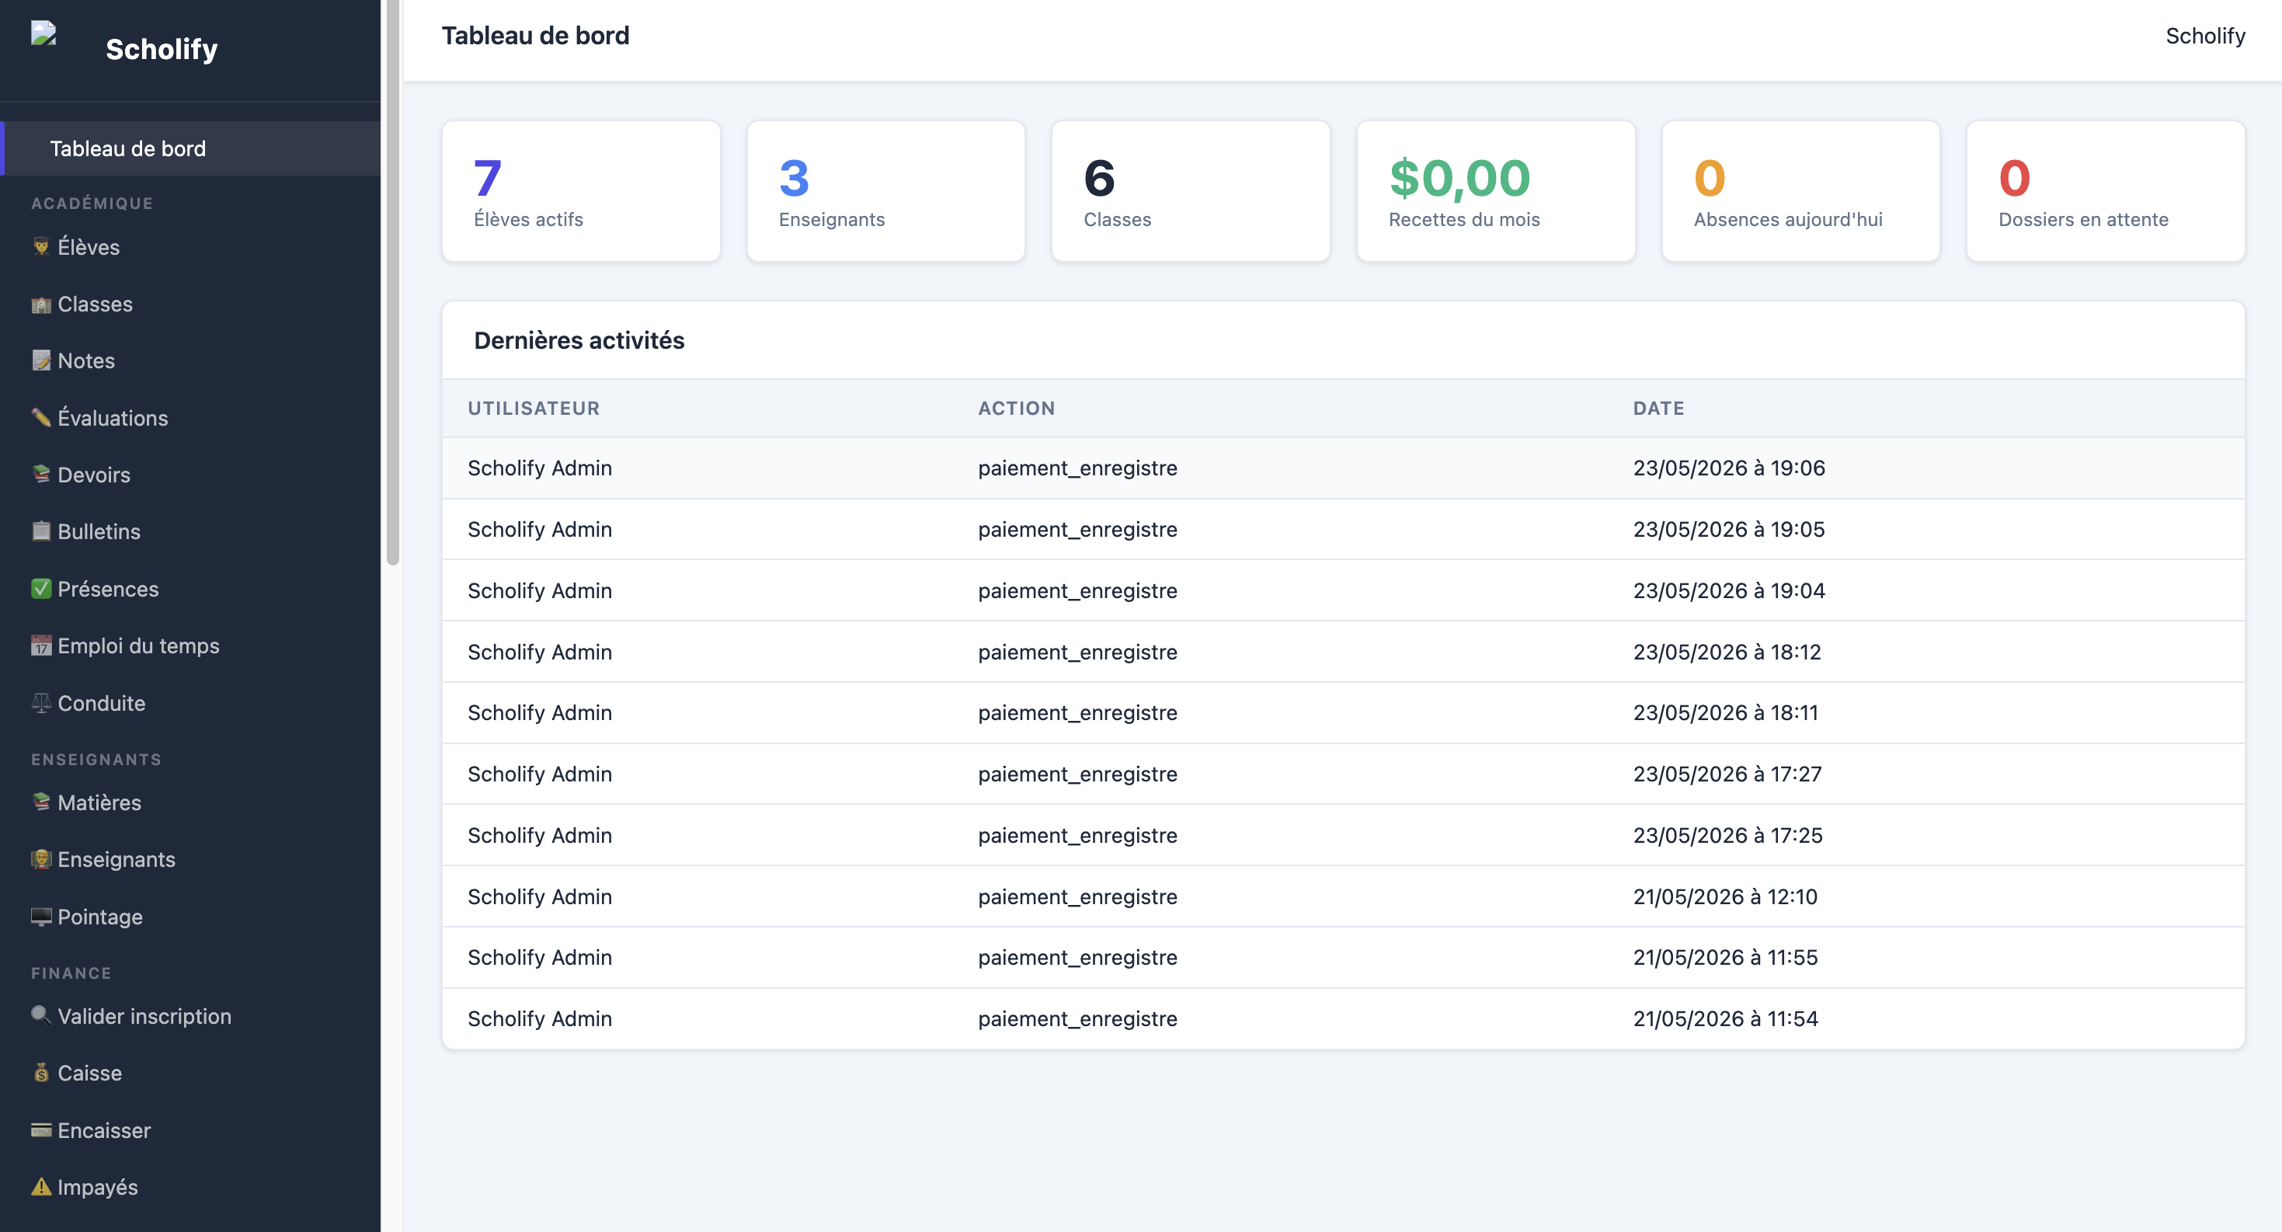Click paiement_enregistre in the 19:06 row
Image resolution: width=2282 pixels, height=1232 pixels.
click(1077, 468)
